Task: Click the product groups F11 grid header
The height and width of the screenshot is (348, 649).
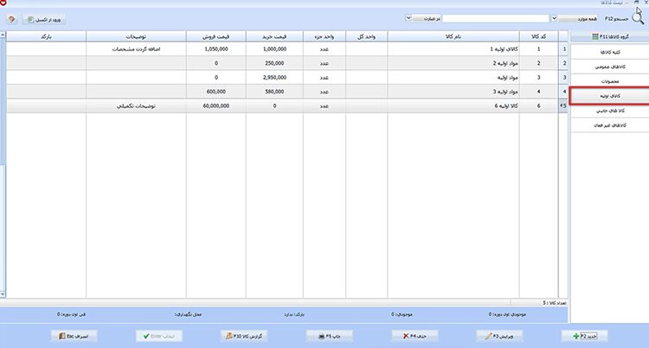Action: pyautogui.click(x=610, y=36)
